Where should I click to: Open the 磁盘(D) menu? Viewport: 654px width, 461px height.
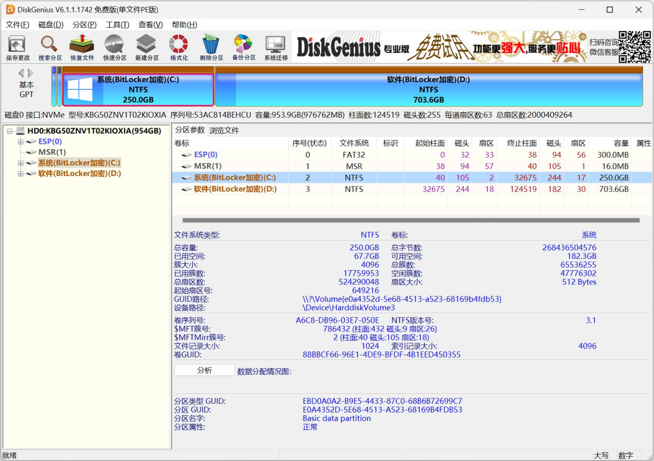(51, 25)
